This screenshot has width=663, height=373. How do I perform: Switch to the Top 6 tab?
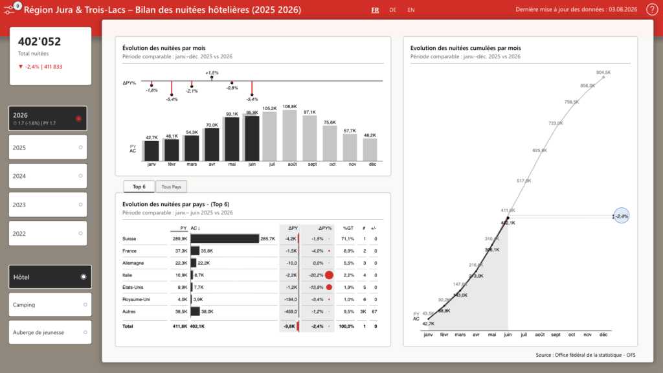139,186
